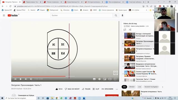Create a clip with the CLIP button
The image size is (178, 100).
[96, 89]
